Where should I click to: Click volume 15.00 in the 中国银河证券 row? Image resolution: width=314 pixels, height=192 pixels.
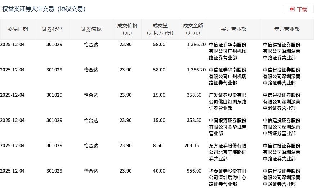pyautogui.click(x=159, y=120)
